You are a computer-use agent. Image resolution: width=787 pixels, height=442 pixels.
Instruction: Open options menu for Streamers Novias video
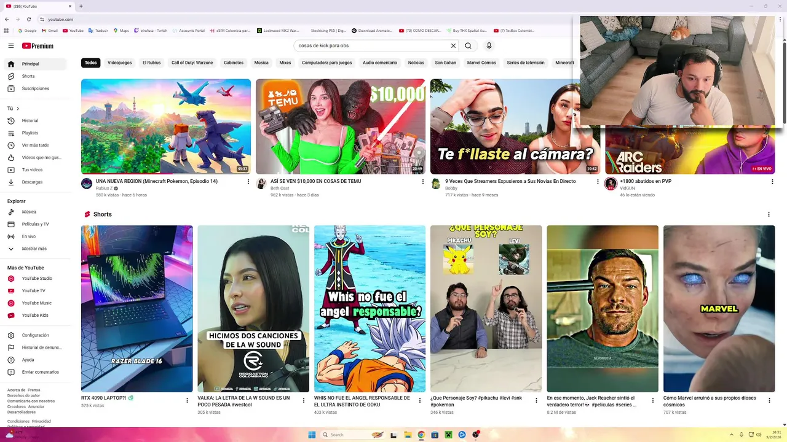click(x=598, y=182)
